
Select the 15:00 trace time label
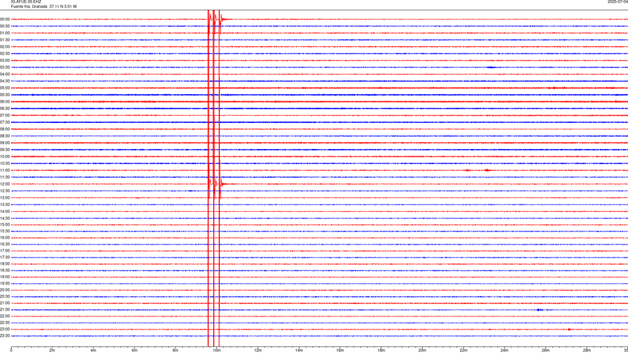[5, 224]
